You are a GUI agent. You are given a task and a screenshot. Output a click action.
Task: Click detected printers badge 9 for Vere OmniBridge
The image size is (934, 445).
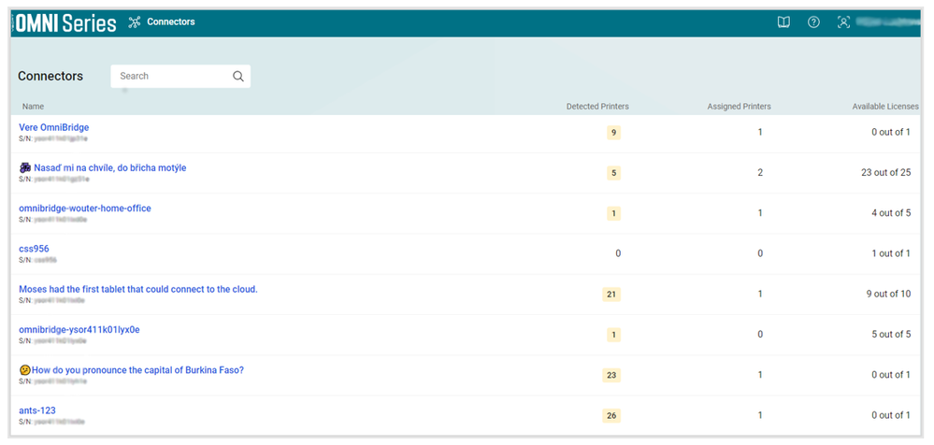pos(613,132)
